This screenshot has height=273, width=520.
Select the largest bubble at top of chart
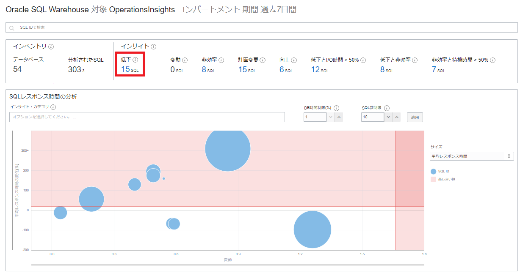click(228, 149)
